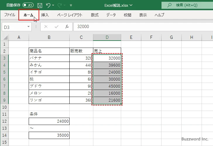Toggle the AutoSave switch
This screenshot has width=213, height=146.
point(28,5)
